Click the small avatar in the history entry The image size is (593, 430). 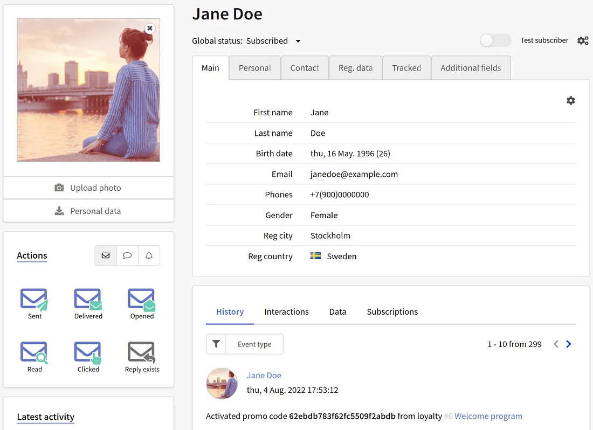point(222,384)
